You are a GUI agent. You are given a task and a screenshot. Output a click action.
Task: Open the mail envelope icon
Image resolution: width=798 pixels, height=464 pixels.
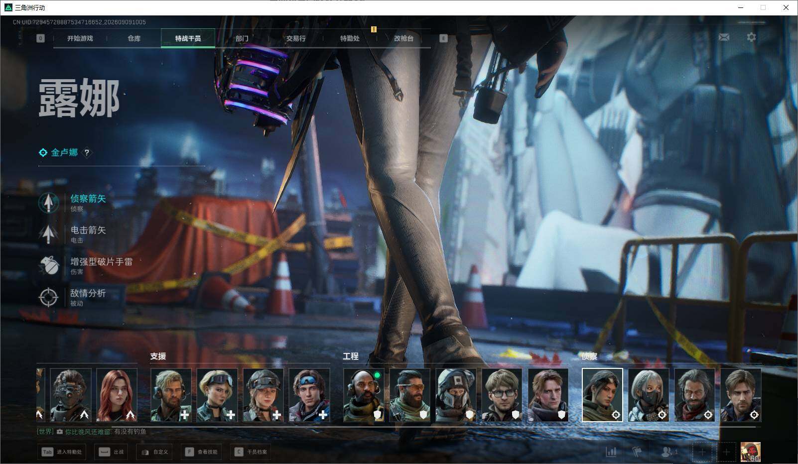click(x=724, y=37)
